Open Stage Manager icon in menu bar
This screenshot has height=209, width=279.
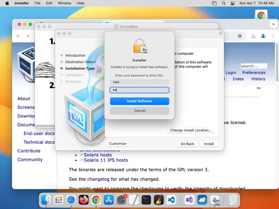tap(214, 3)
